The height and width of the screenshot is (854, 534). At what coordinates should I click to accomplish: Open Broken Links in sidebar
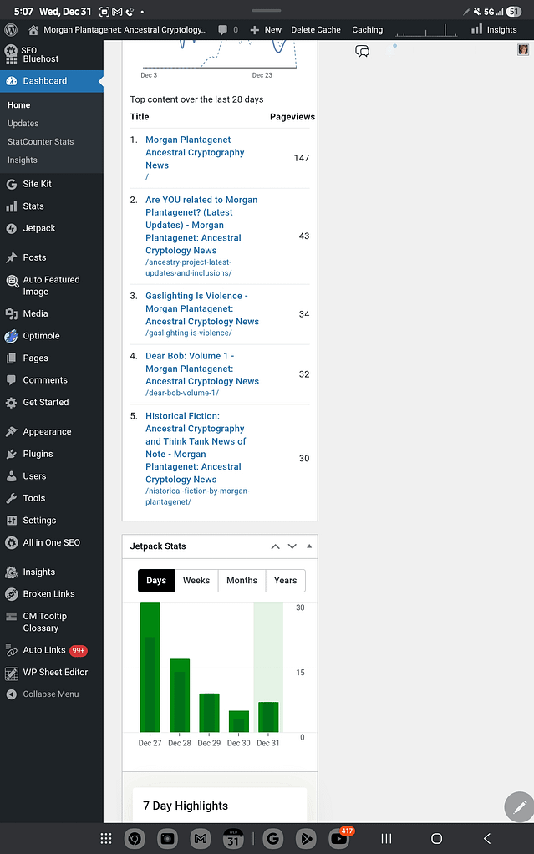[48, 594]
